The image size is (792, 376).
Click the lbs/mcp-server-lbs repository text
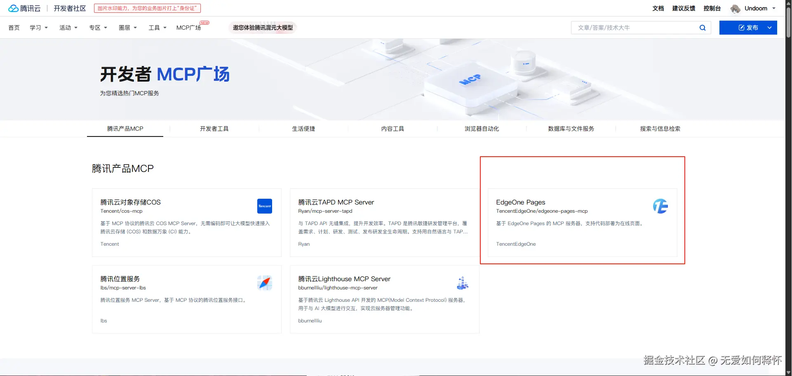tap(123, 288)
